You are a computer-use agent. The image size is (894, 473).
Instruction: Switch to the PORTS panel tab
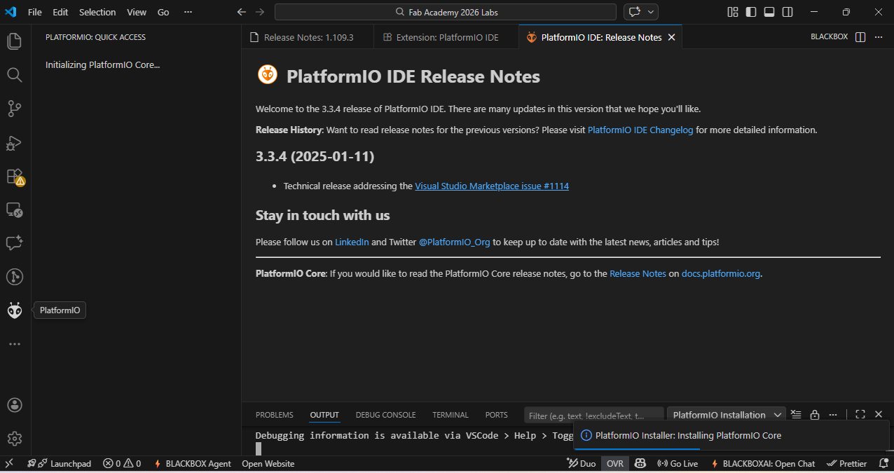pos(497,415)
